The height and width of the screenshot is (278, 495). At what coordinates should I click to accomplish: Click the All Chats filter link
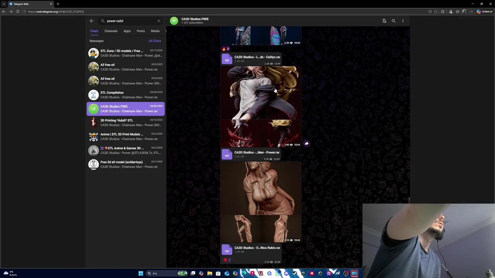click(155, 41)
